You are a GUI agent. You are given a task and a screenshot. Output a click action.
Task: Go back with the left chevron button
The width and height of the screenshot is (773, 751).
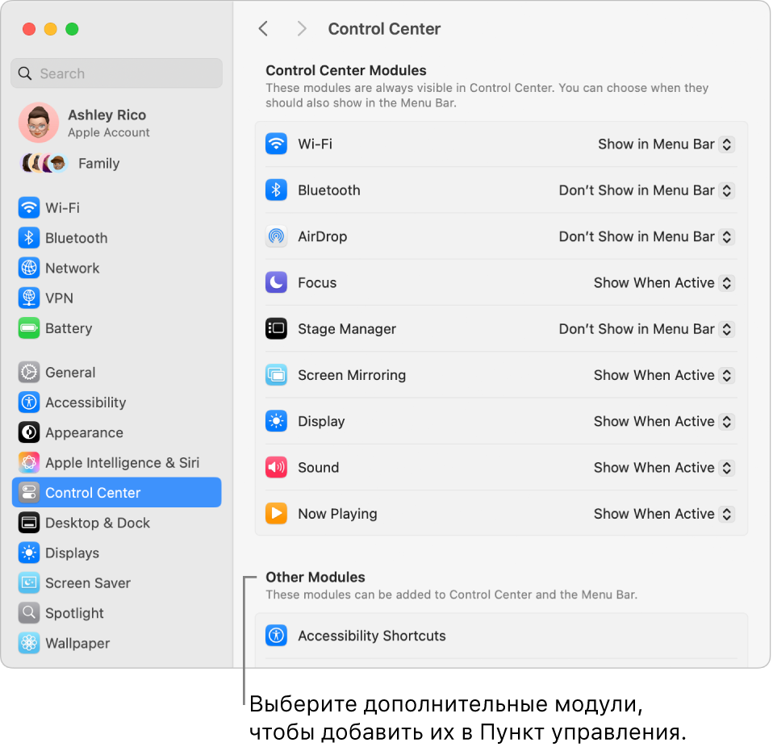(264, 28)
